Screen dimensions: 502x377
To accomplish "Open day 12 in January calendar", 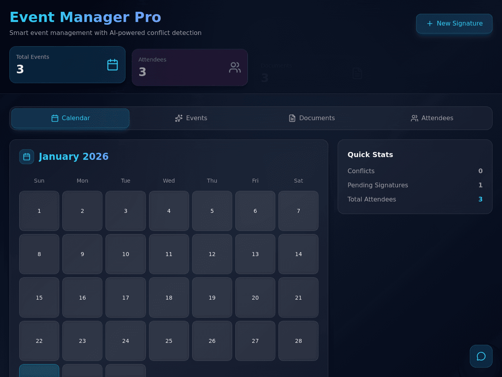I will click(212, 254).
